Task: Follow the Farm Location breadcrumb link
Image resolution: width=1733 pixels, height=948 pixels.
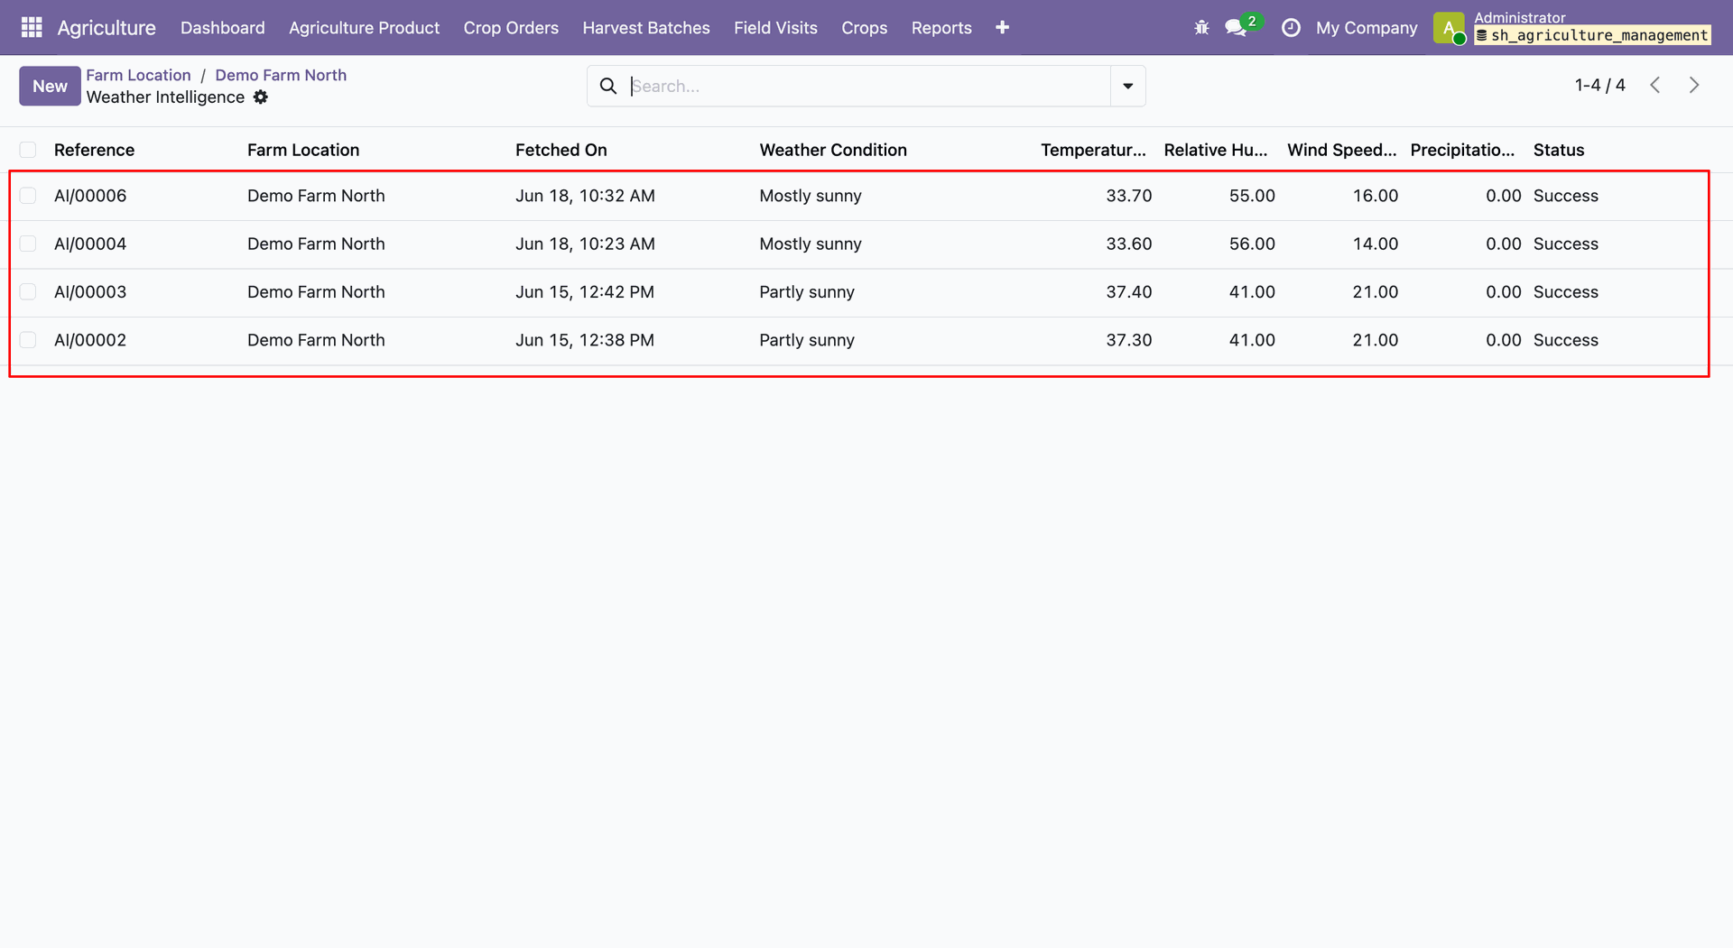Action: tap(138, 75)
